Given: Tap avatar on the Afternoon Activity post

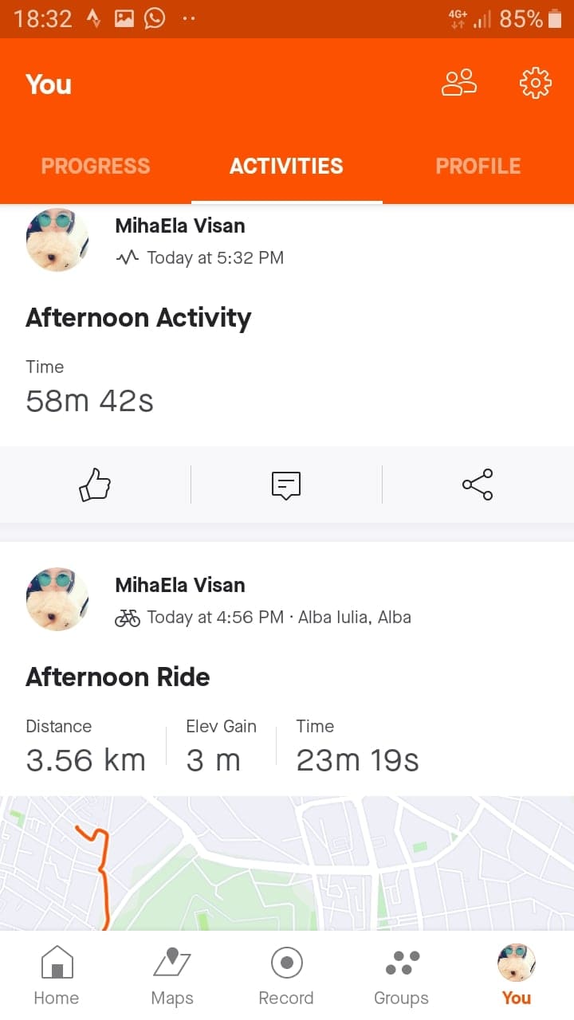Looking at the screenshot, I should pyautogui.click(x=57, y=241).
